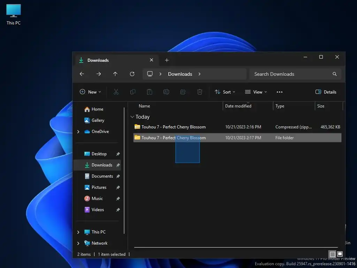This screenshot has height=268, width=357.
Task: Click the search magnifier icon
Action: [x=334, y=74]
